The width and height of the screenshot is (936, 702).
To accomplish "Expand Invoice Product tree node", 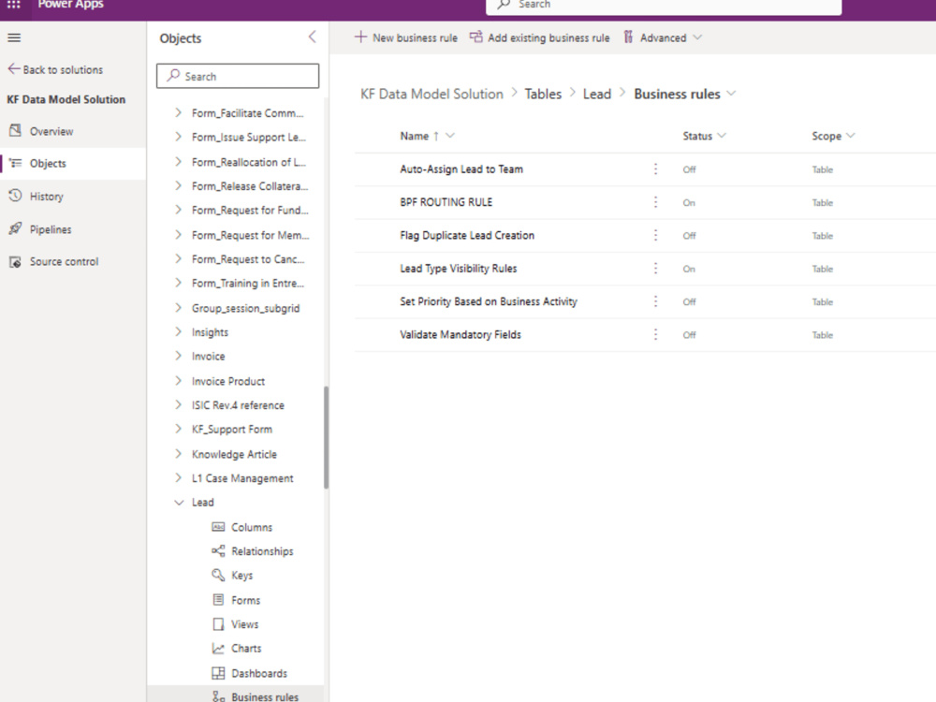I will tap(178, 381).
